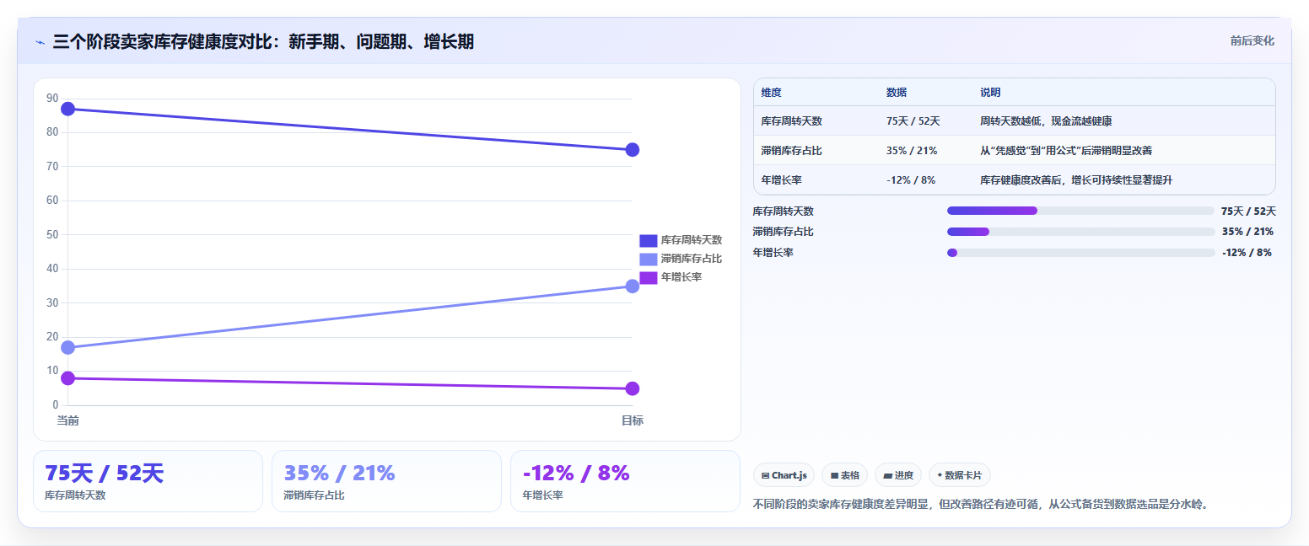Toggle 库存周转天数 legend color box
The width and height of the screenshot is (1309, 546).
[648, 240]
